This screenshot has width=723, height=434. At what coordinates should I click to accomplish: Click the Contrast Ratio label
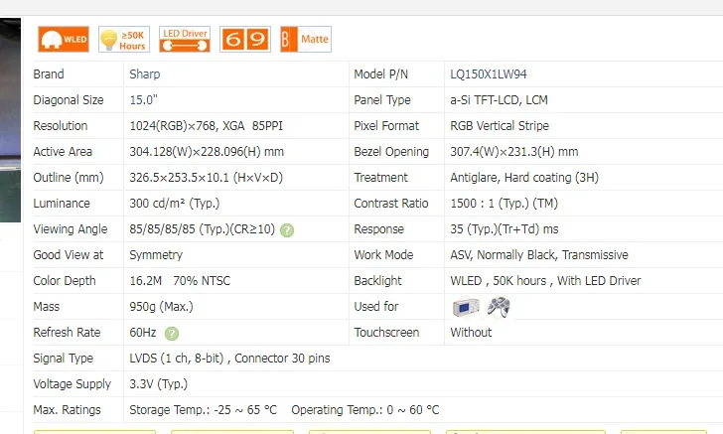[391, 204]
